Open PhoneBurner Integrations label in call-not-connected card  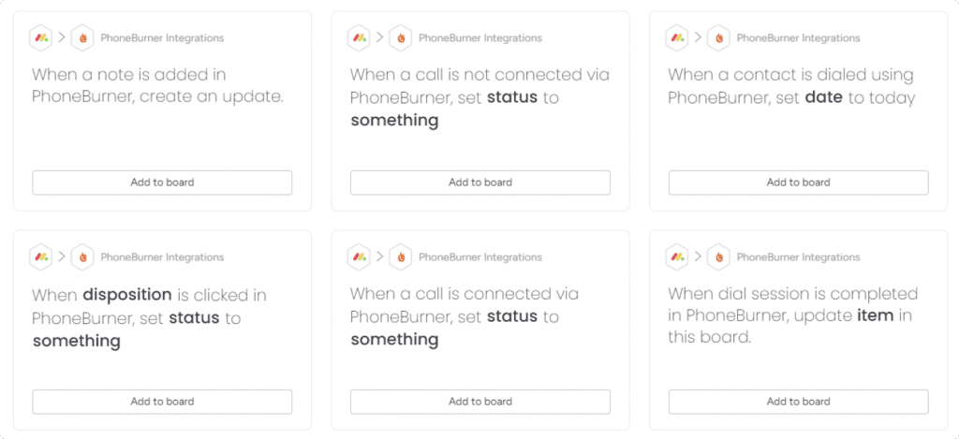480,37
